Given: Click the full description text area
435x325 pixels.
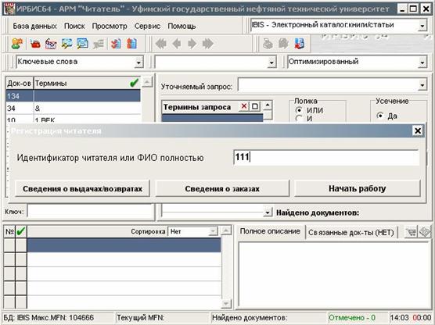Looking at the screenshot, I should click(334, 274).
